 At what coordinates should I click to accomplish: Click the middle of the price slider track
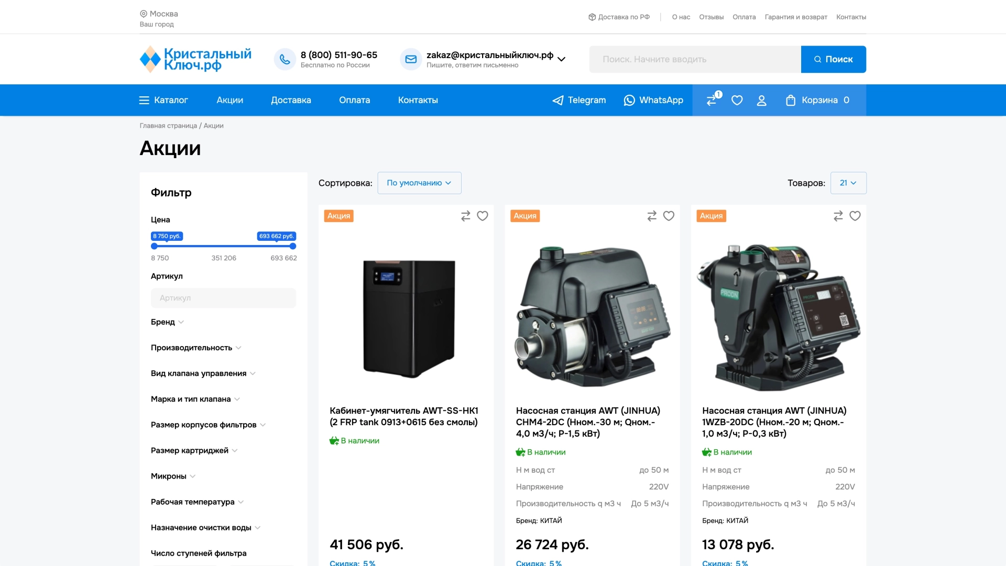click(224, 246)
